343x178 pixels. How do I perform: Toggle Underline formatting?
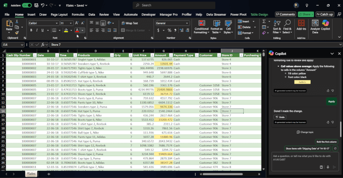coord(42,30)
